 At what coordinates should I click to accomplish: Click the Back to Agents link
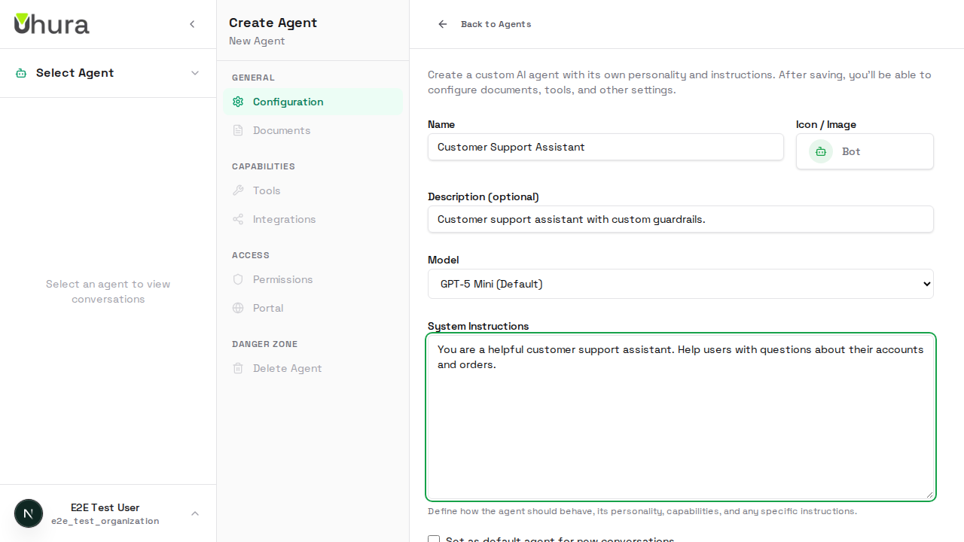point(496,24)
